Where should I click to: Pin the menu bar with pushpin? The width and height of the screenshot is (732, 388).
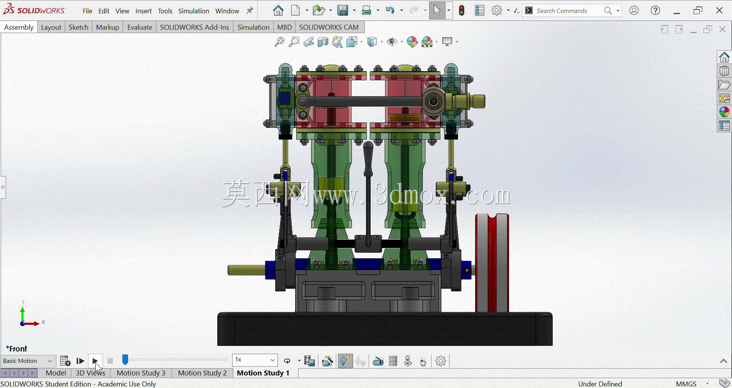pyautogui.click(x=250, y=11)
